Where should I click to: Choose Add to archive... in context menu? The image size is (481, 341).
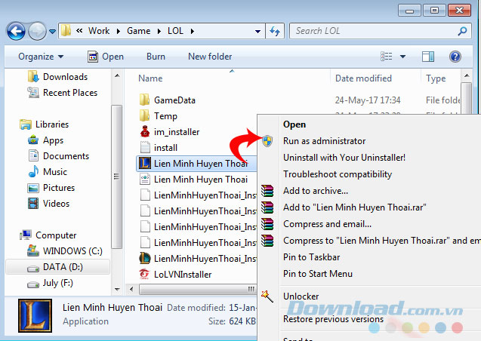(316, 191)
